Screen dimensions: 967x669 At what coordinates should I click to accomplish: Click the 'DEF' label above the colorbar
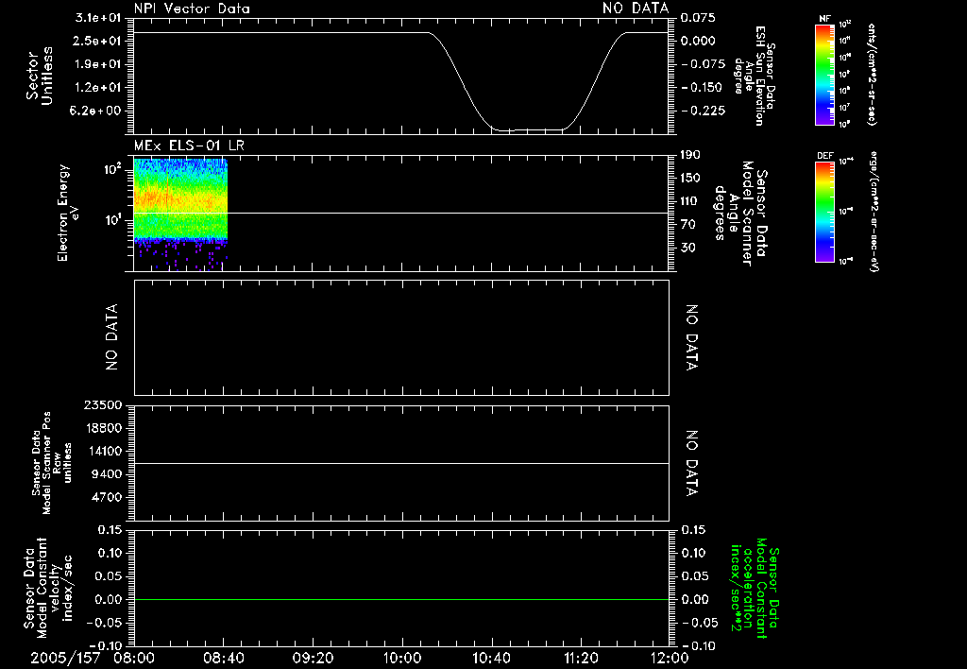[x=825, y=156]
